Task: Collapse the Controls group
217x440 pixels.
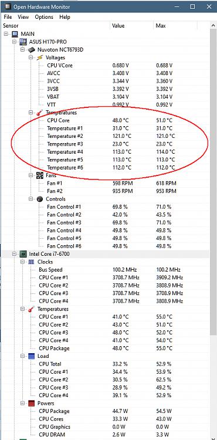Action: pos(31,199)
